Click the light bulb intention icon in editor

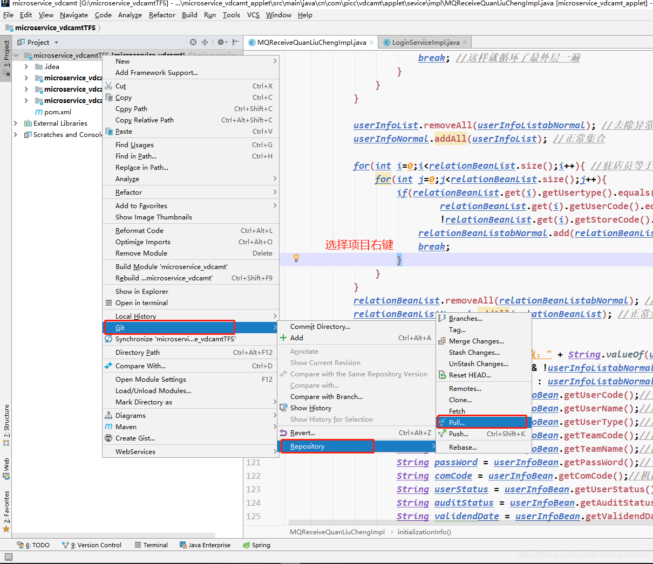[296, 258]
